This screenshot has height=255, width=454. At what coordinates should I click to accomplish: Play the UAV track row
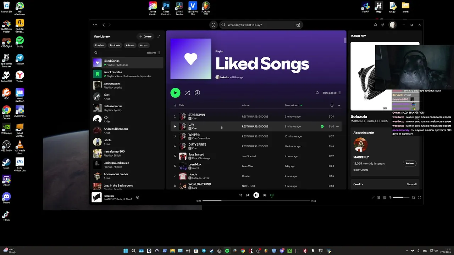coord(175,126)
